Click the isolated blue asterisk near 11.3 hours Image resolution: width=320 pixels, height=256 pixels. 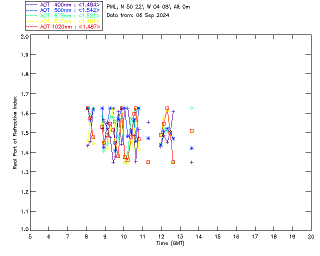tap(148, 138)
